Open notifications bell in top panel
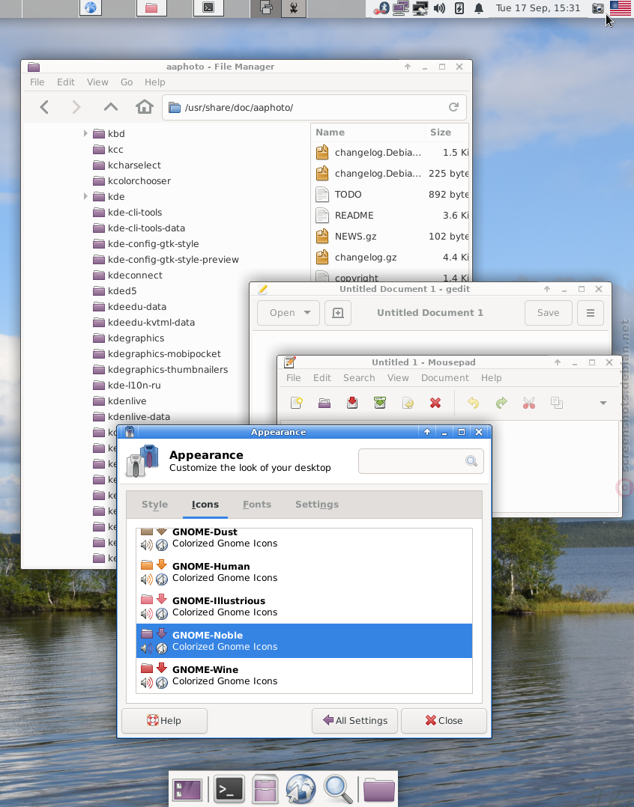This screenshot has height=807, width=634. click(x=478, y=8)
